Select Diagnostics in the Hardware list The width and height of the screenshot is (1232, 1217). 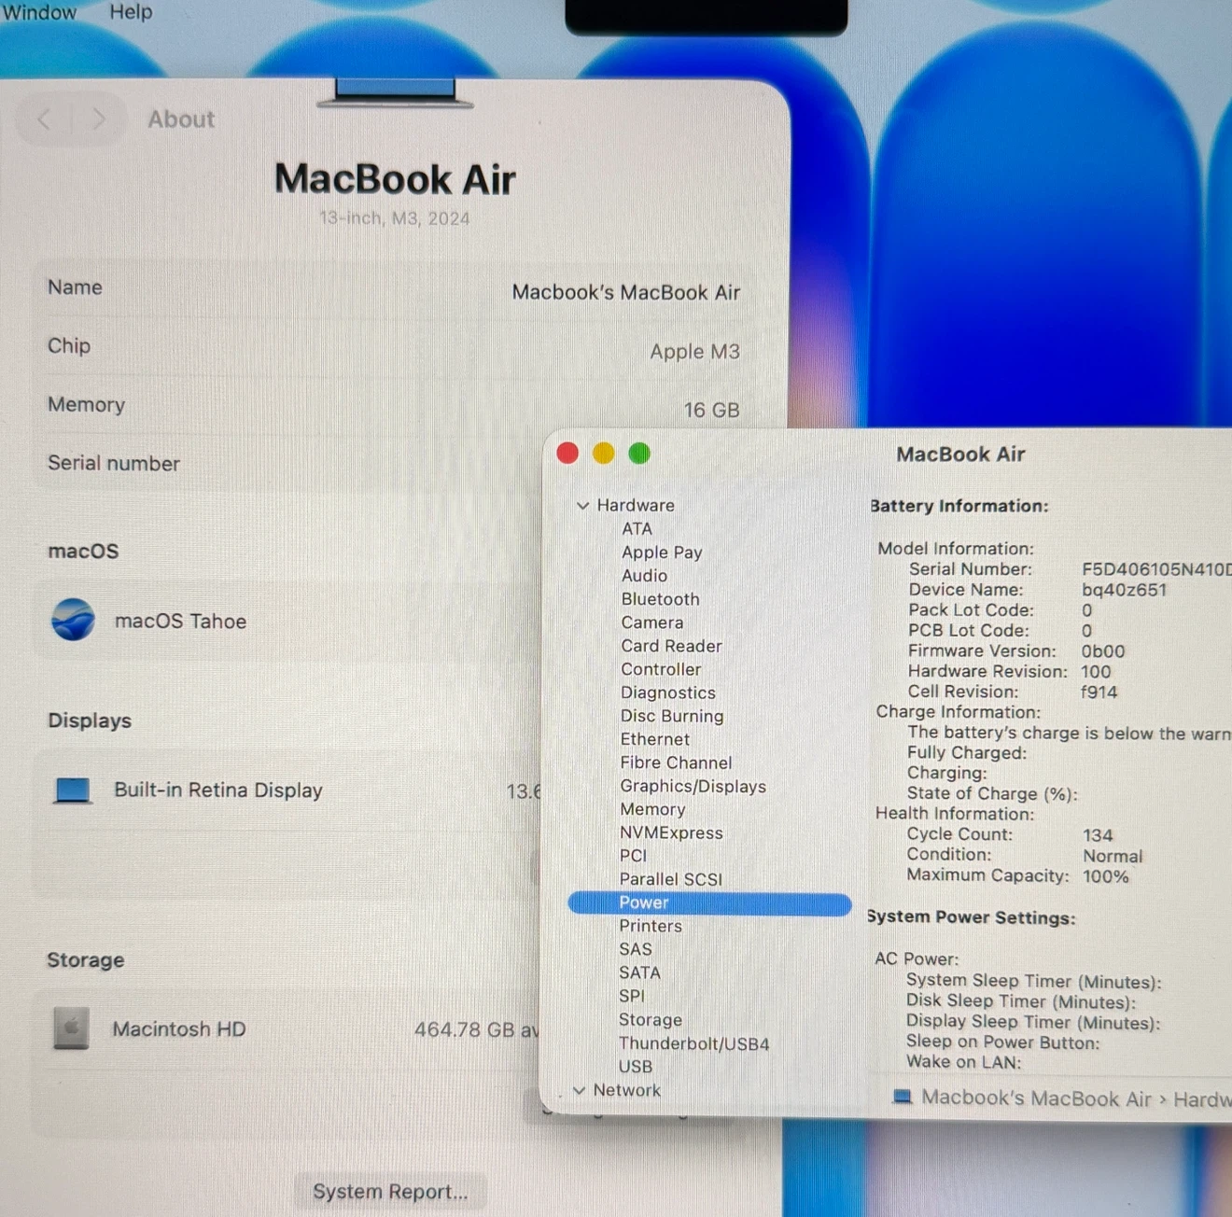pos(668,692)
